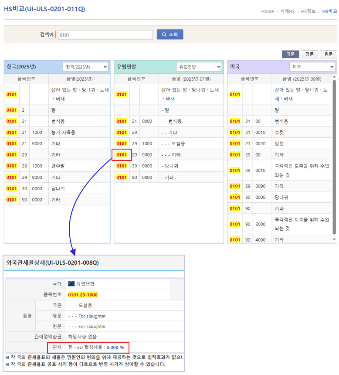Expand the 미국 country dropdown
The image size is (339, 375).
pyautogui.click(x=312, y=67)
